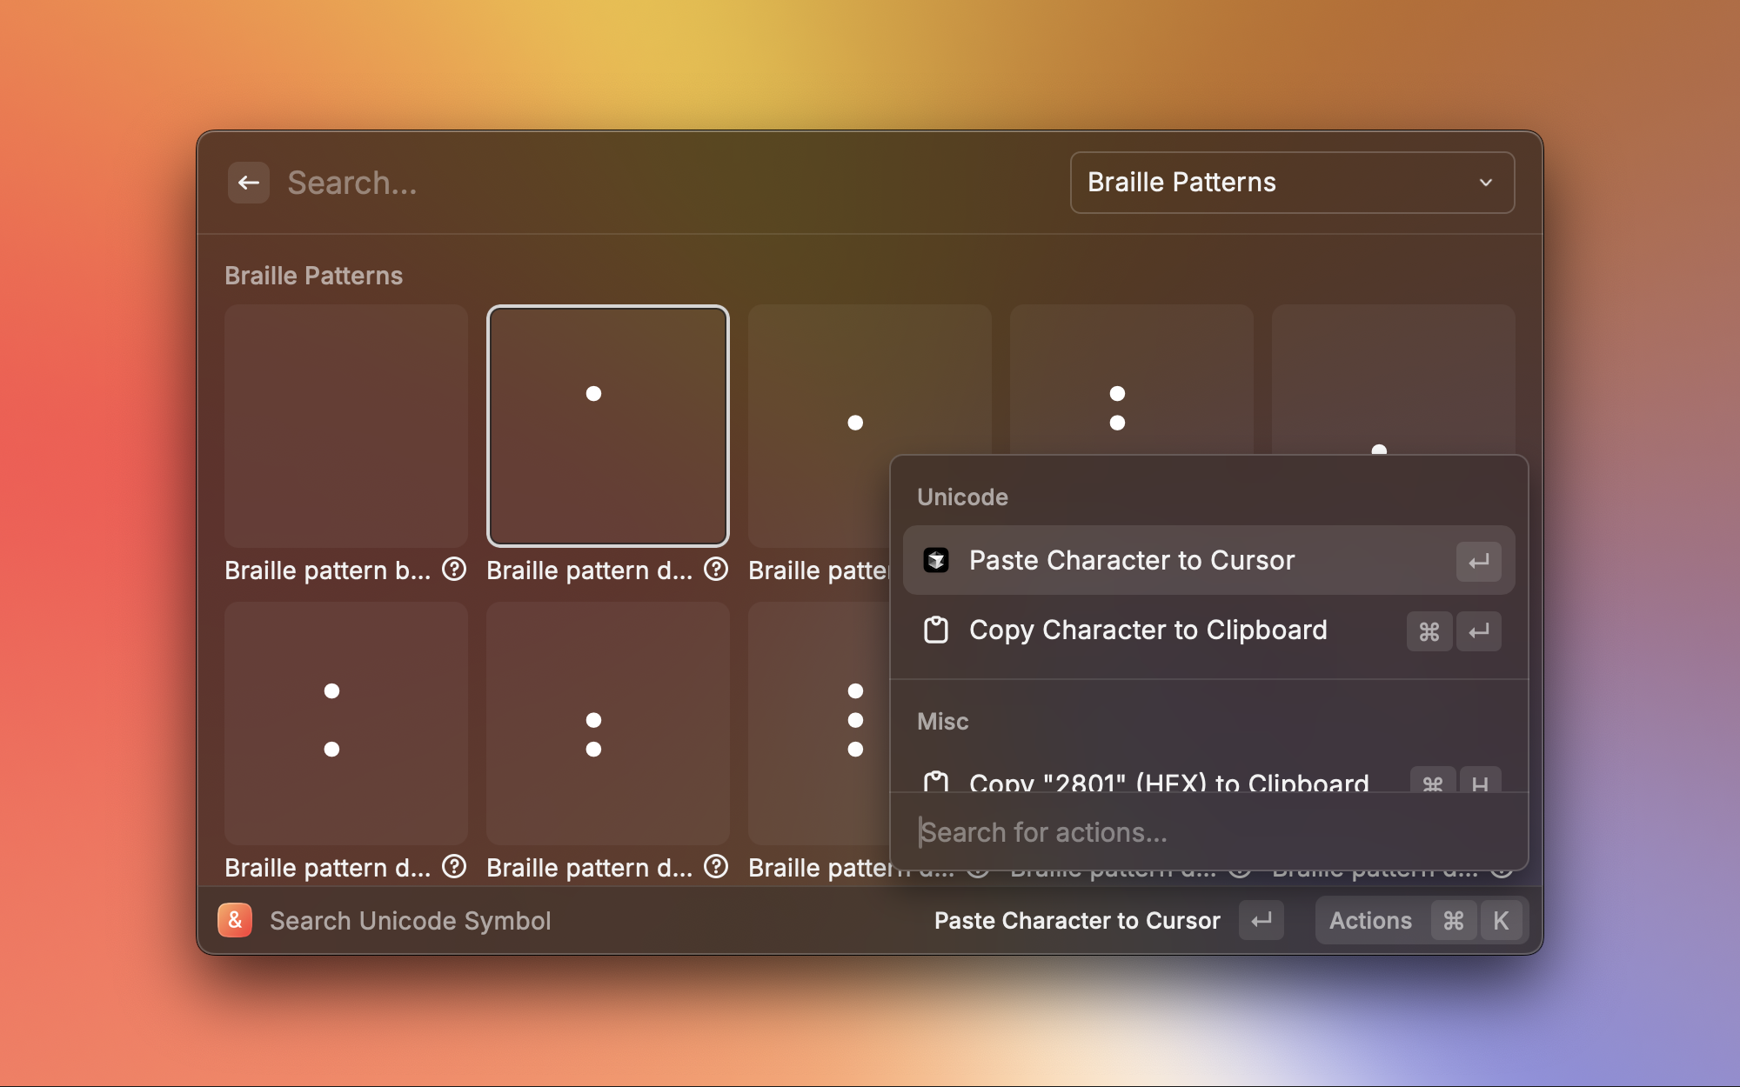This screenshot has width=1740, height=1087.
Task: Click the chevron in the category selector
Action: [x=1485, y=183]
